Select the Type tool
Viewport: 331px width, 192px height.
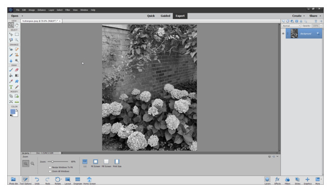(11, 87)
